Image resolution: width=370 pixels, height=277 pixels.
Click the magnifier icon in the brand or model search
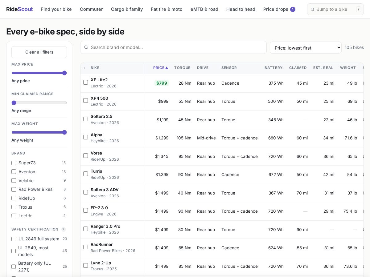(86, 47)
